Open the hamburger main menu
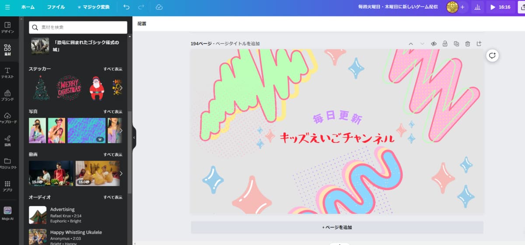The width and height of the screenshot is (525, 245). point(7,7)
